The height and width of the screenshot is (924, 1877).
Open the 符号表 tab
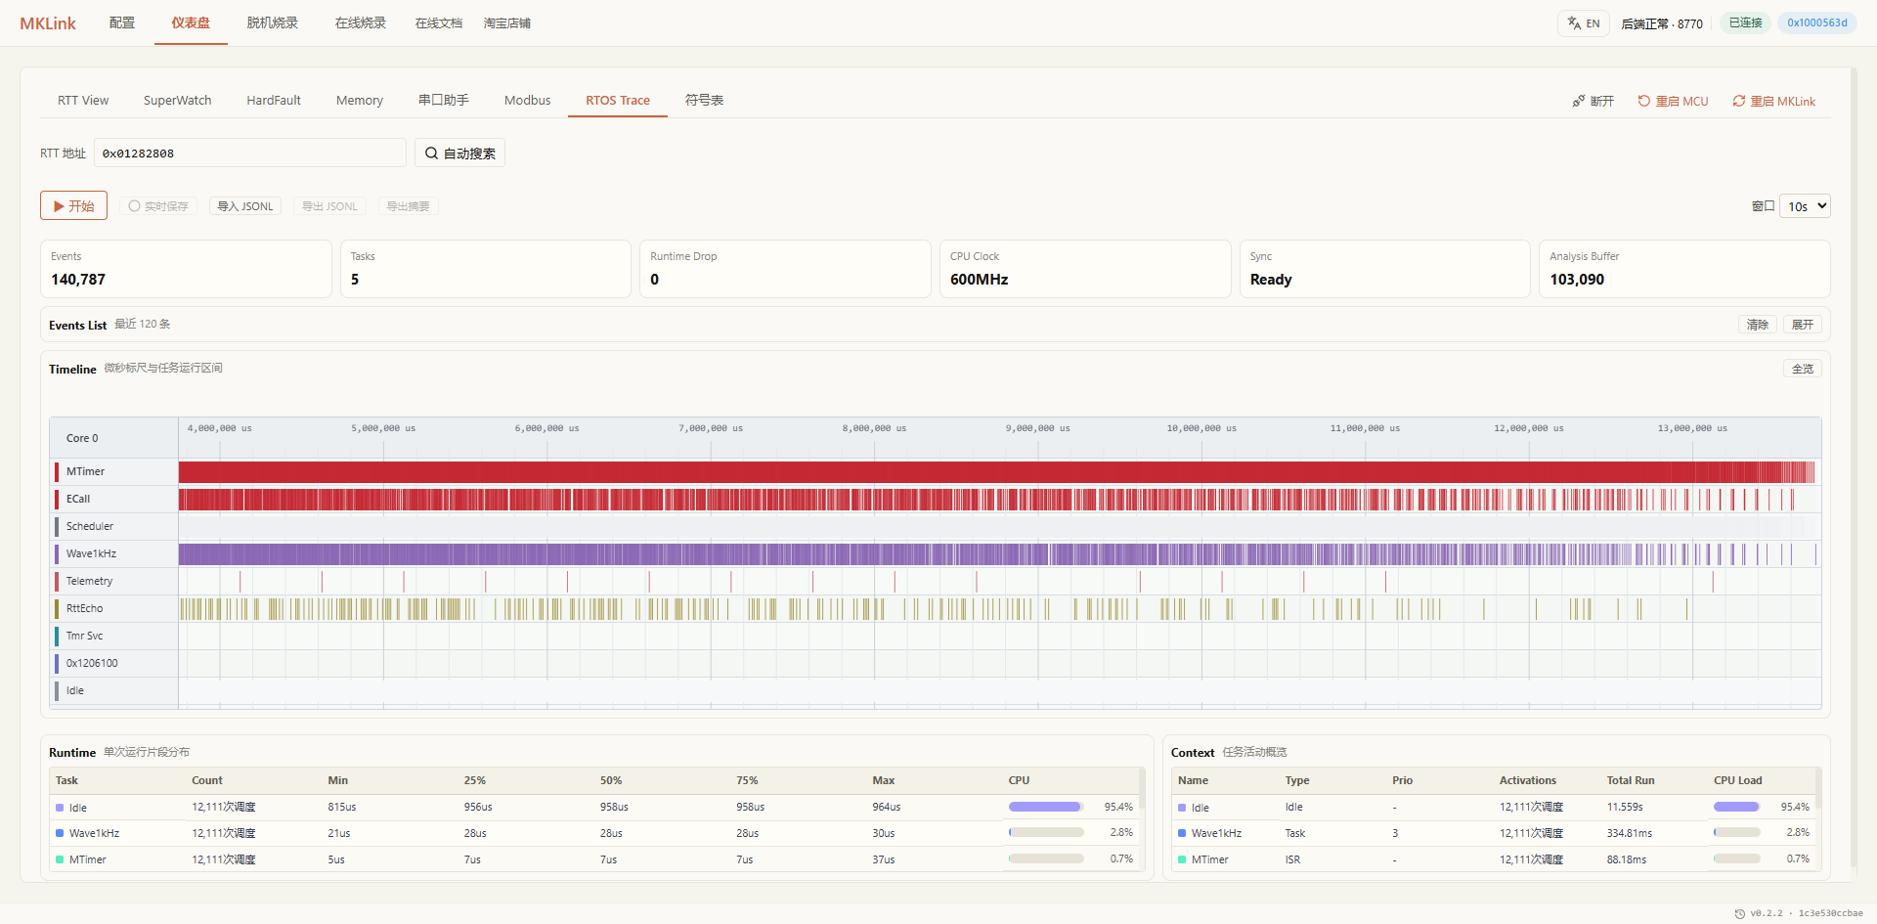705,100
